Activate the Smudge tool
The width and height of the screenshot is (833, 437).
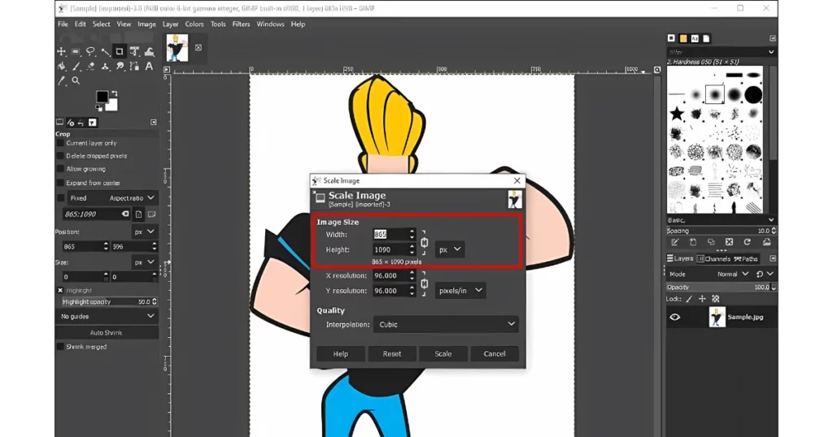click(x=120, y=67)
